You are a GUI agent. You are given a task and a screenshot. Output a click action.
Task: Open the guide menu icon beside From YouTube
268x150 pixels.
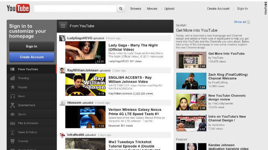63,26
